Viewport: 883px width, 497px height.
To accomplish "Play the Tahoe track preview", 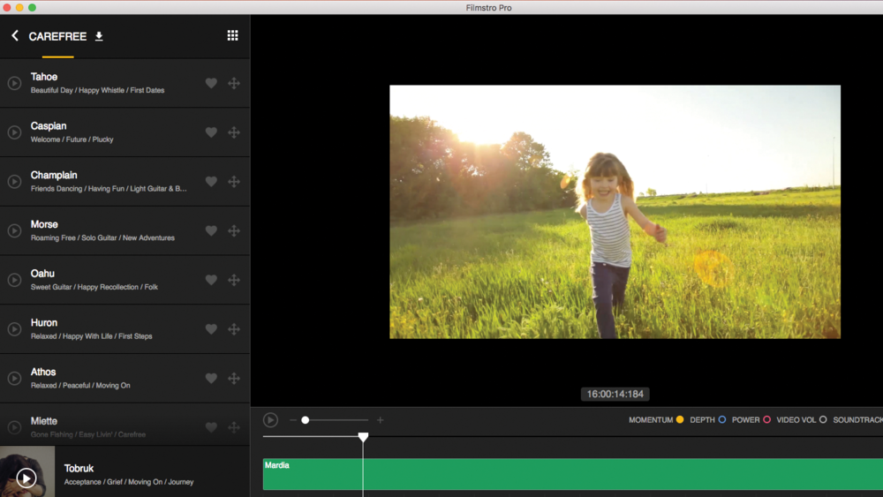I will click(15, 83).
